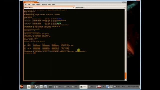Click the date and time clock
The image size is (160, 90).
click(x=133, y=87)
